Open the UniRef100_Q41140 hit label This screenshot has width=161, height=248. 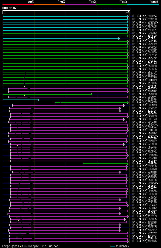tap(144, 41)
